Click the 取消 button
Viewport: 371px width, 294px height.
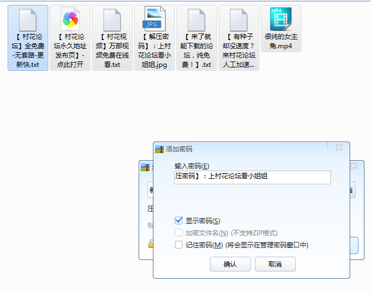[275, 264]
